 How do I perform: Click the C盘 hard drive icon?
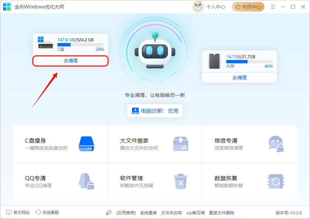[x=45, y=42]
